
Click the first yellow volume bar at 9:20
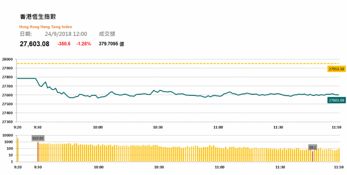[x=18, y=150]
